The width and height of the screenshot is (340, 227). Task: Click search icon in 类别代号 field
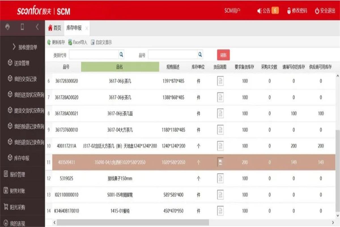121,54
